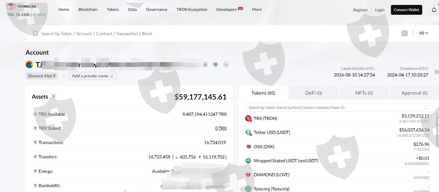Click the Wrapped Staked USDT token icon
This screenshot has width=439, height=192.
(248, 161)
